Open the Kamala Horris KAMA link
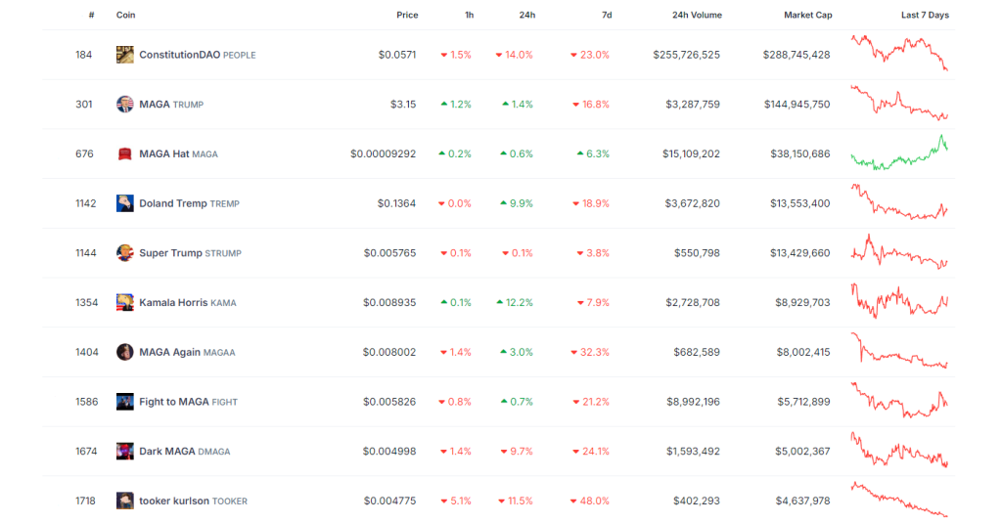Screen dimensions: 1002x523 188,303
